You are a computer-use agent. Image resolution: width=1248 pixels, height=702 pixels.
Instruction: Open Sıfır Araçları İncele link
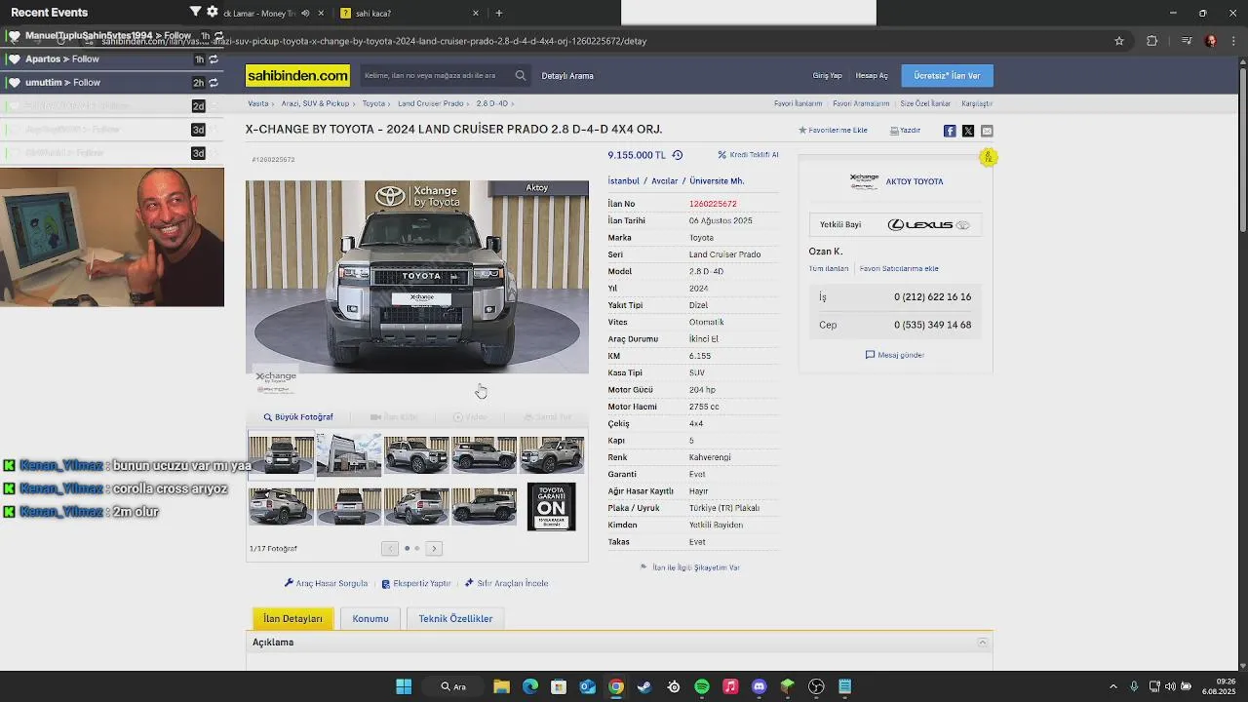(506, 583)
